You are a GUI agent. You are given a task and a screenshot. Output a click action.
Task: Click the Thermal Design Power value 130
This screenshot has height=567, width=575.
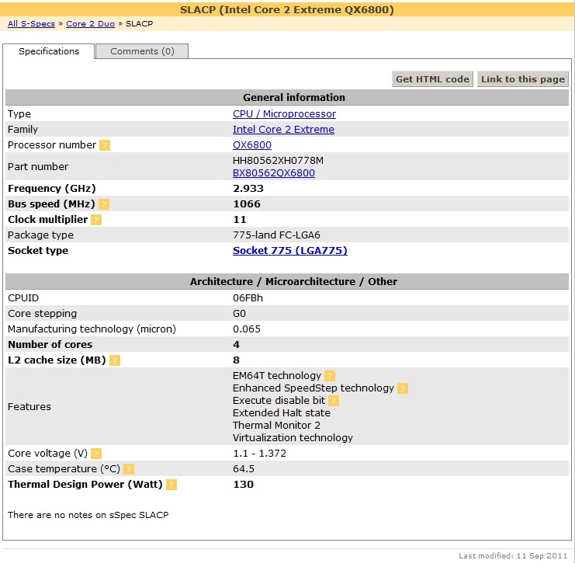click(243, 485)
